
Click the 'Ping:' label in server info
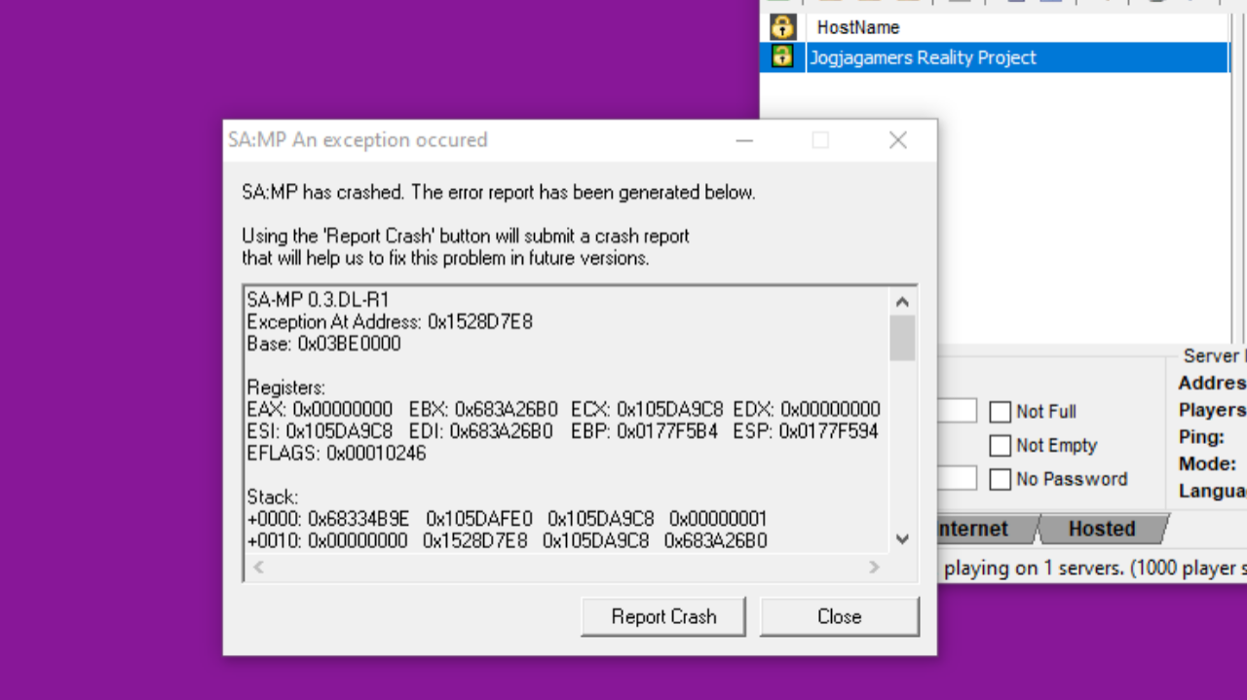pos(1199,437)
